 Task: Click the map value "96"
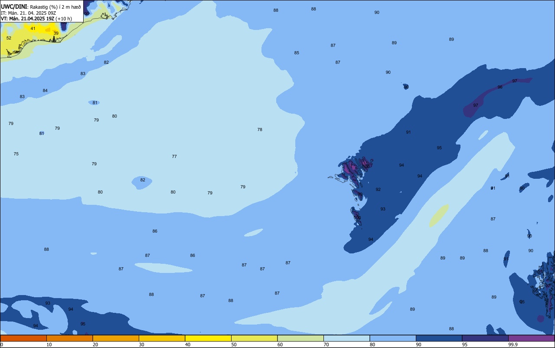pyautogui.click(x=500, y=87)
